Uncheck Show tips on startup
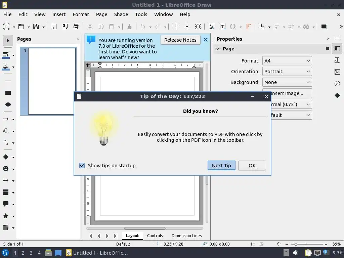344x258 pixels. point(82,166)
